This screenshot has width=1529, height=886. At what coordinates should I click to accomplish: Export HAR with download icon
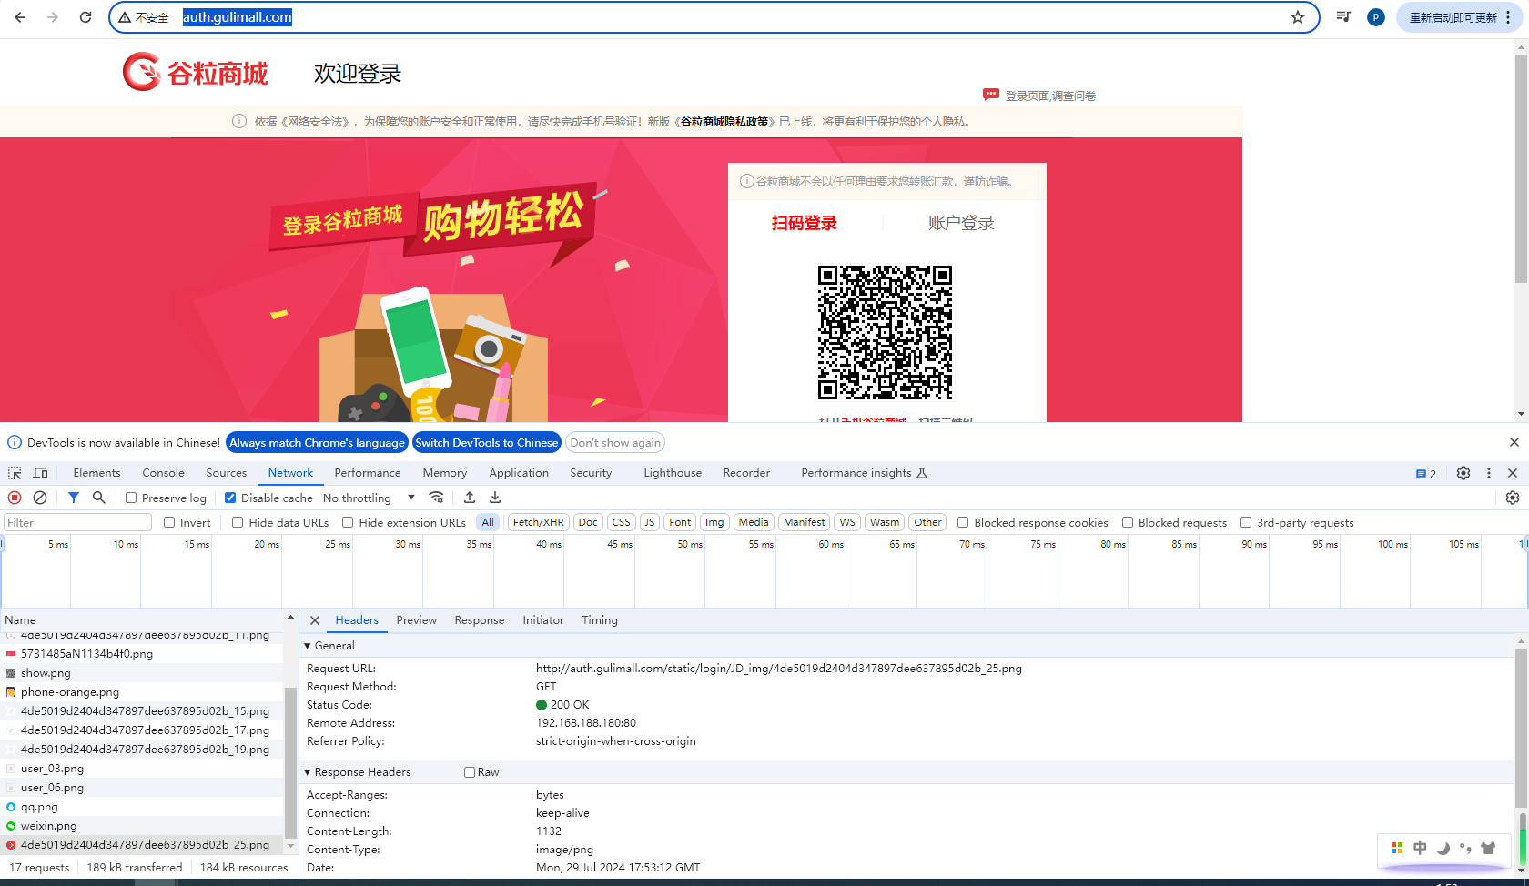tap(495, 498)
